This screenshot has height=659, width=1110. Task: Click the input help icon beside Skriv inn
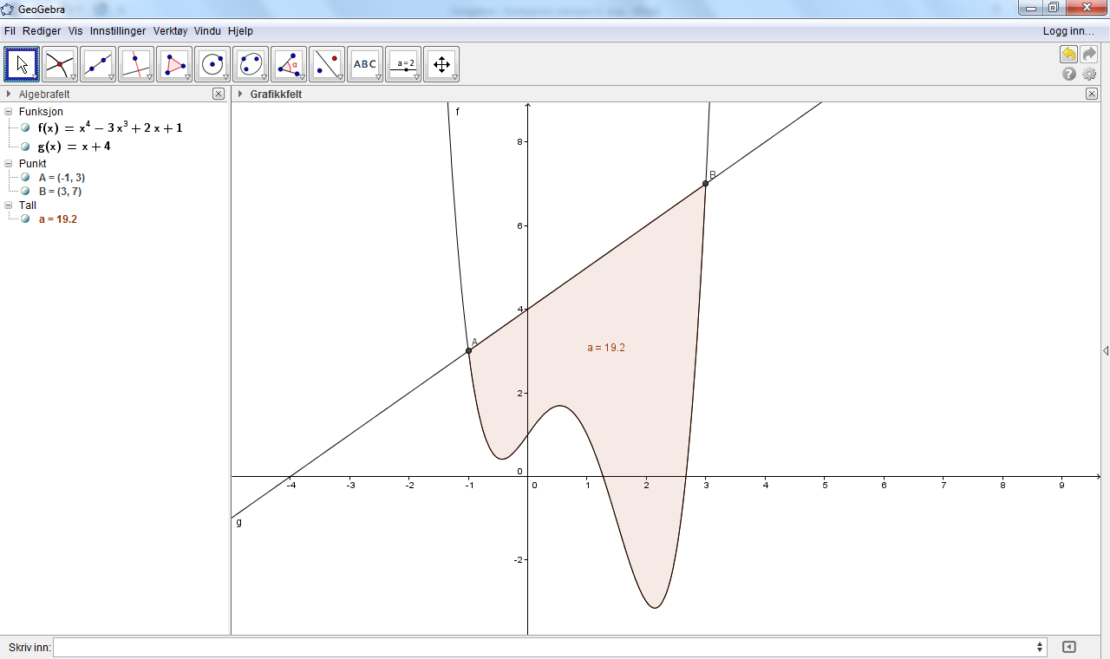coord(1069,647)
